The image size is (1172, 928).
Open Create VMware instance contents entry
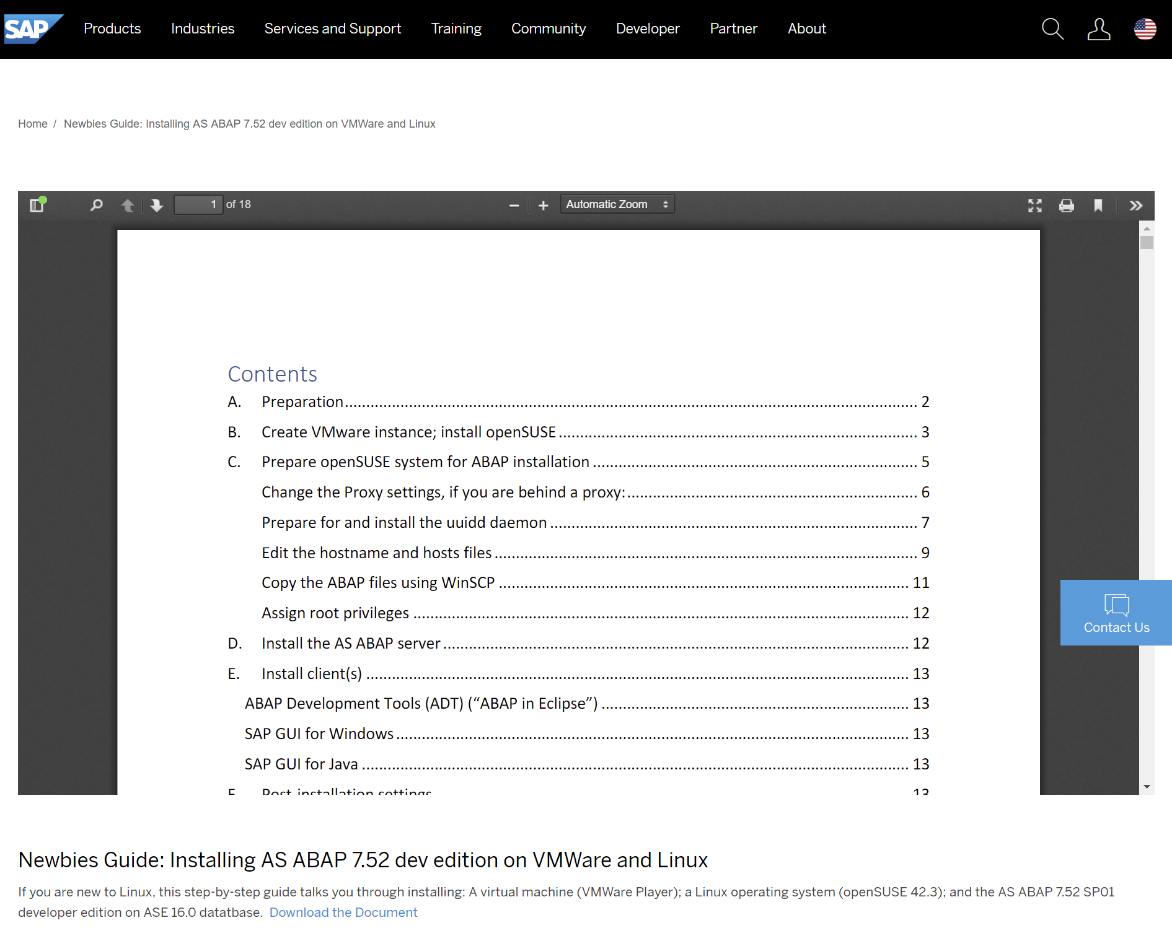[578, 432]
